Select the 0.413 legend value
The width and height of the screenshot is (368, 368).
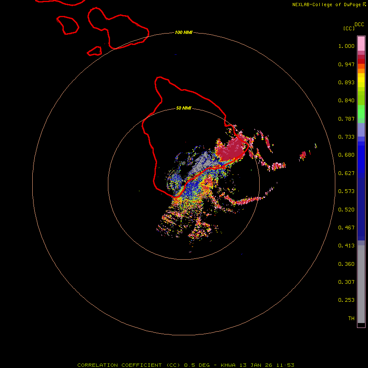tap(346, 246)
